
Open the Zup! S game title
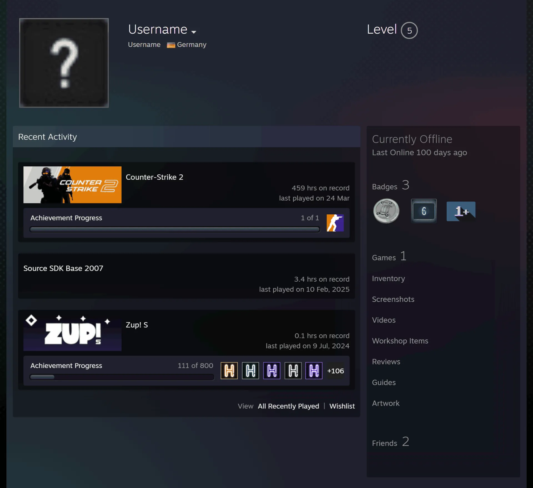[137, 325]
